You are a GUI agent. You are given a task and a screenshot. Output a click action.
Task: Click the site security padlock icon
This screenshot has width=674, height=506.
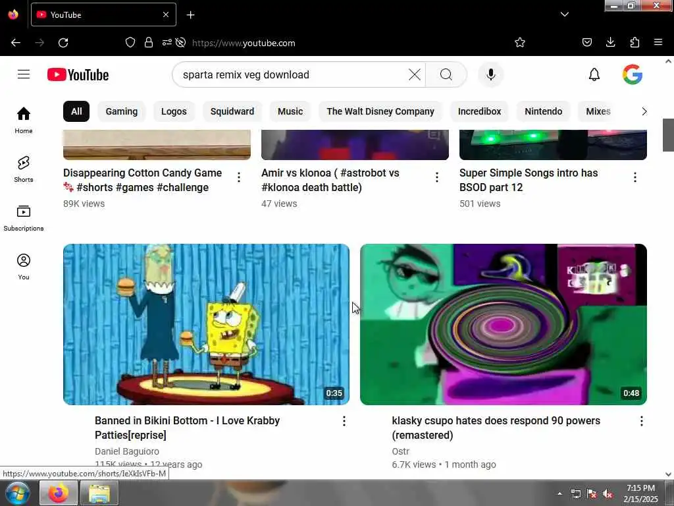(149, 42)
